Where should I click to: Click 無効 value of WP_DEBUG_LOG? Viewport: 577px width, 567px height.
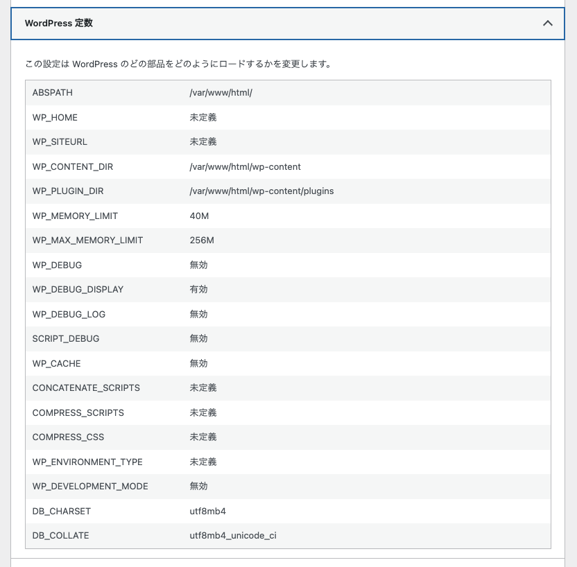pos(199,315)
